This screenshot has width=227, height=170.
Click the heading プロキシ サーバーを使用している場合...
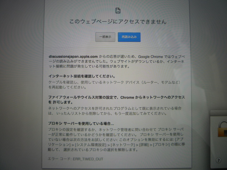(81, 124)
